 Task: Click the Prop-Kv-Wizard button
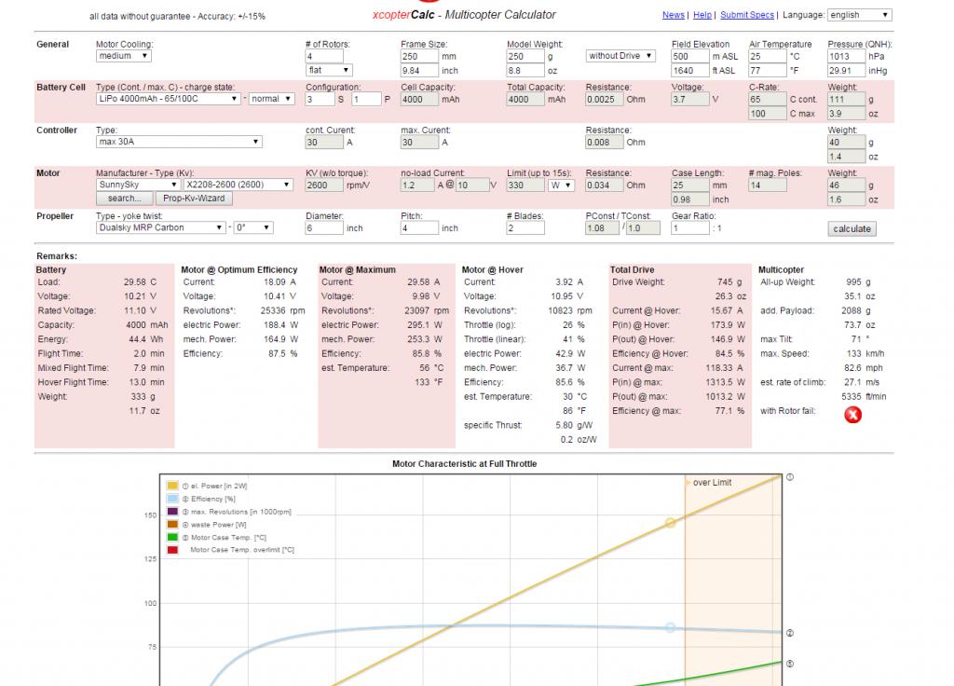(x=194, y=199)
